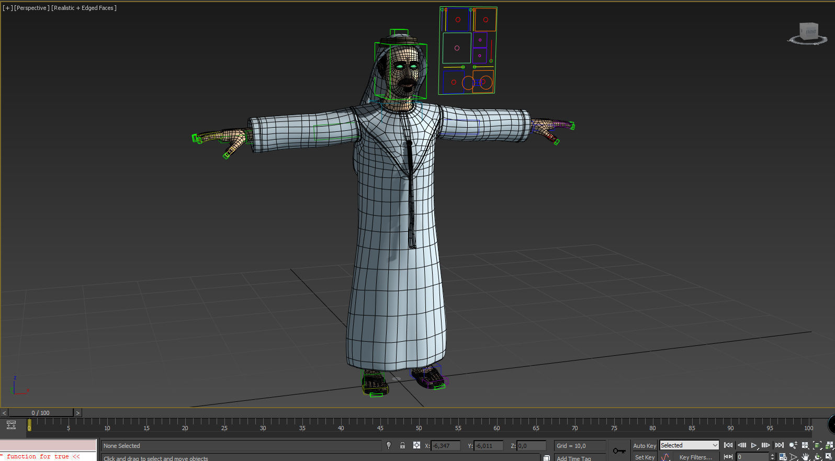Go to End of animation

tap(779, 445)
